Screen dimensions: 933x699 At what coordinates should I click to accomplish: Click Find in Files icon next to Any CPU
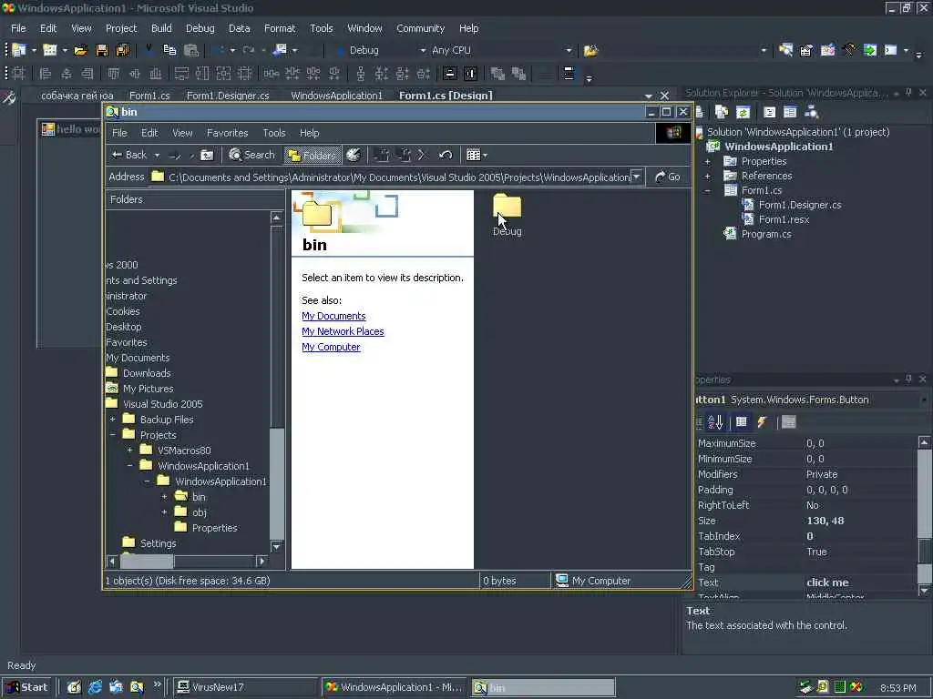click(590, 51)
